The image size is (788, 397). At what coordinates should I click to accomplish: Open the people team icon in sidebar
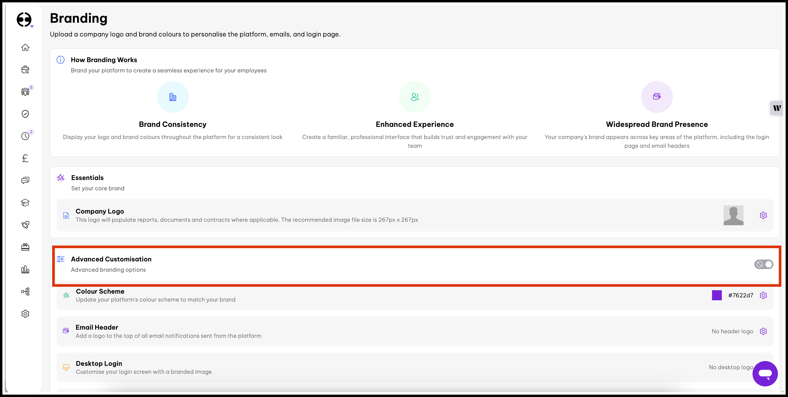[x=25, y=92]
